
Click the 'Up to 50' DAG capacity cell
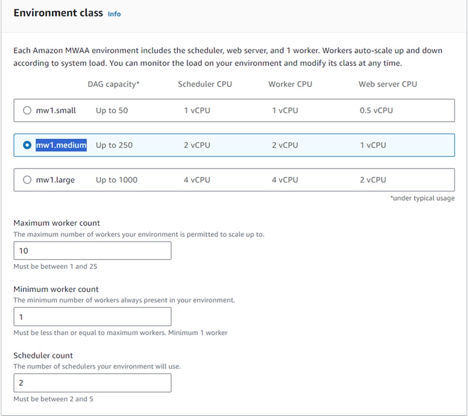point(111,110)
